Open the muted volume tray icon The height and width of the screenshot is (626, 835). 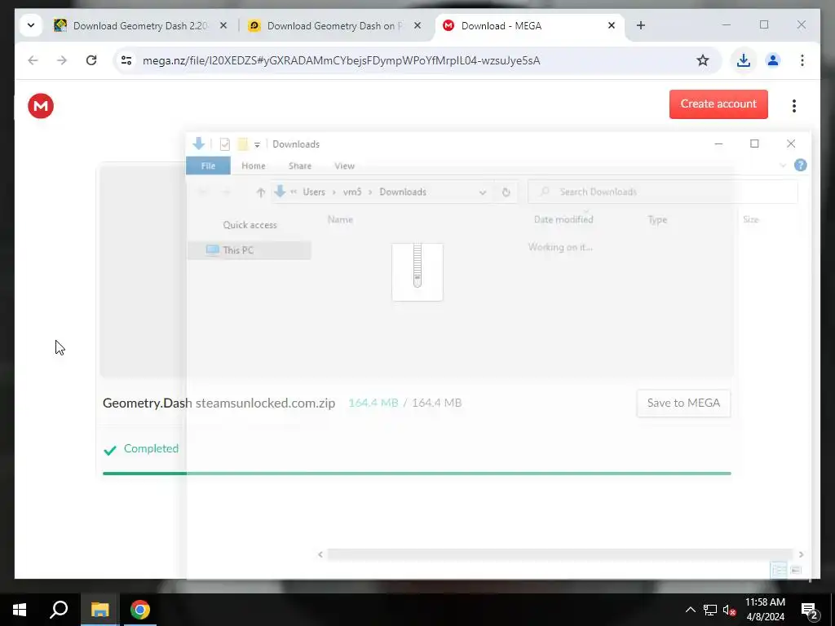pyautogui.click(x=730, y=610)
